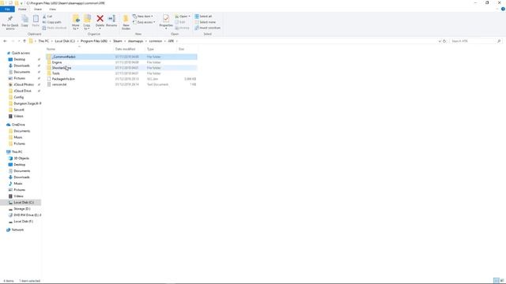Select DVD RW Drive (E:) in navigation pane
The height and width of the screenshot is (284, 506).
25,215
